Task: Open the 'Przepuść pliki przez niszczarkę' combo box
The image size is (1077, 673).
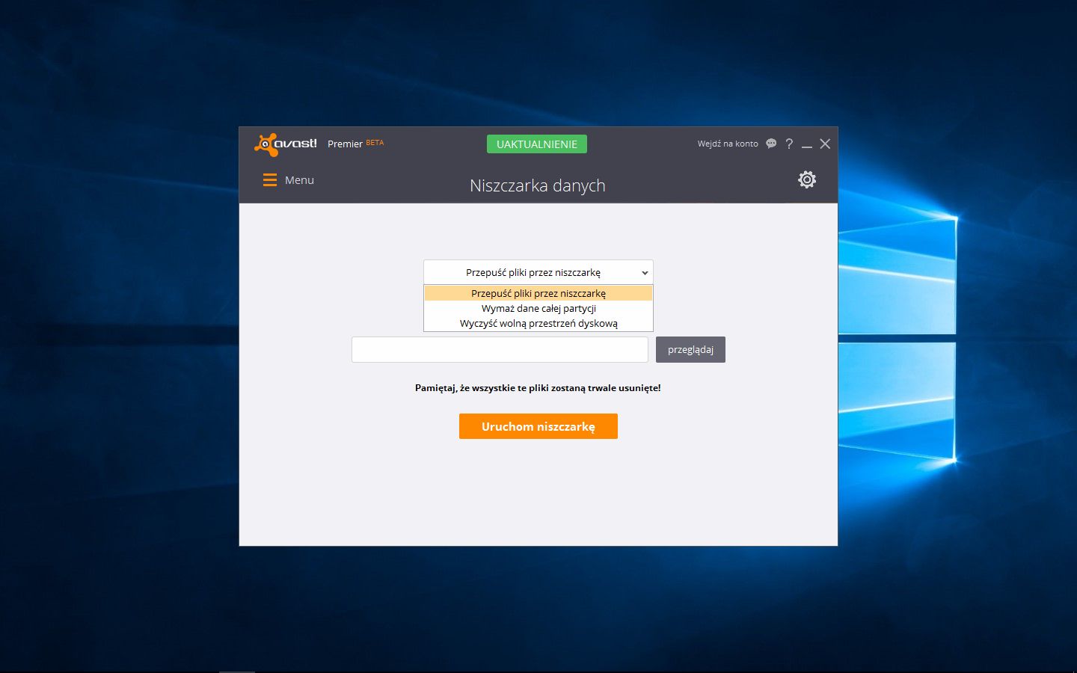Action: point(538,272)
